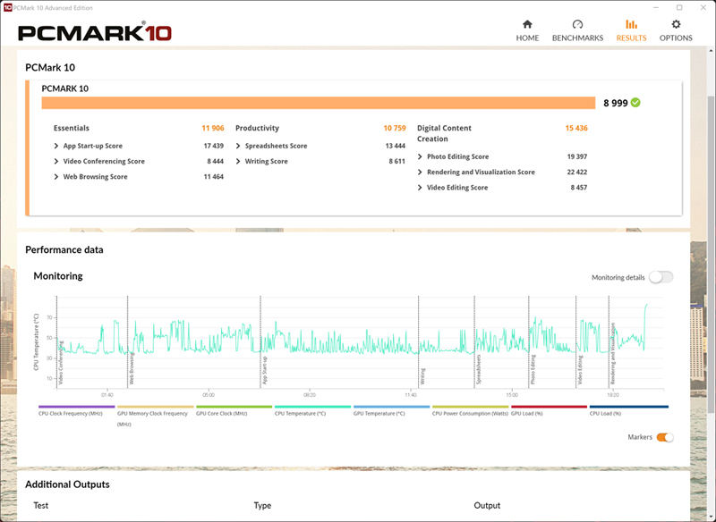Disable the Markers toggle
Screen dimensions: 716x522
[x=664, y=437]
